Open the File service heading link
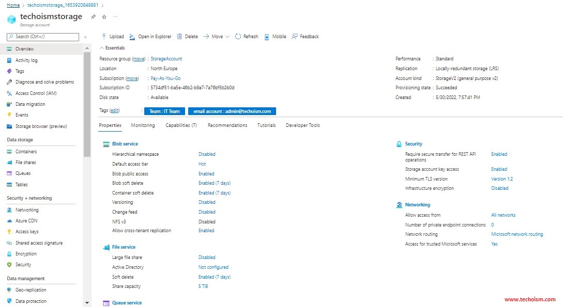This screenshot has width=563, height=307. tap(124, 247)
